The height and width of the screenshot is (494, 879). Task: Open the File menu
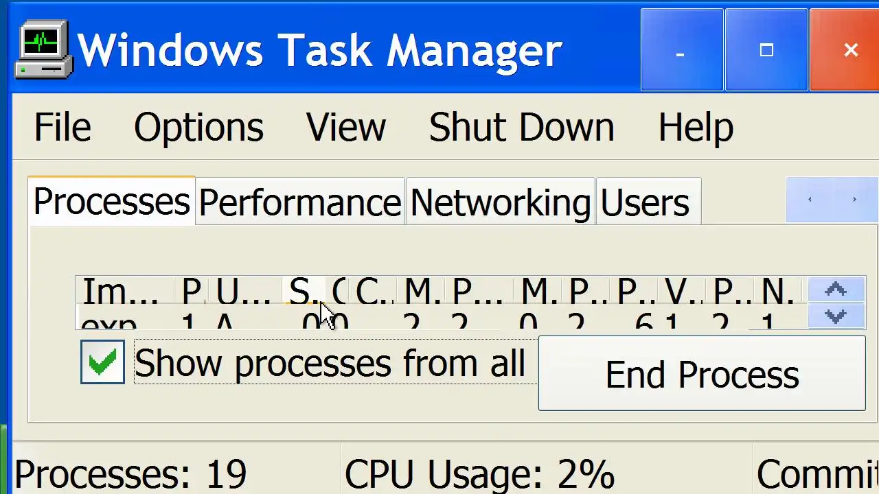[x=62, y=128]
